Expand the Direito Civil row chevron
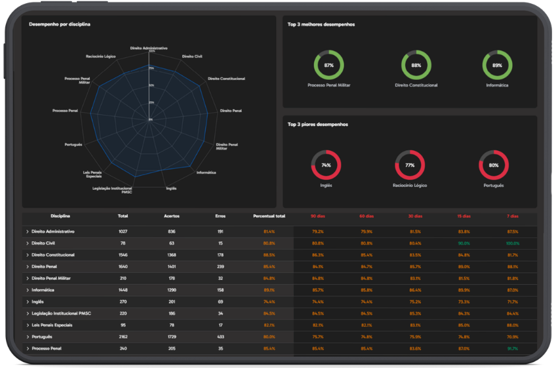The width and height of the screenshot is (556, 368). [x=28, y=243]
